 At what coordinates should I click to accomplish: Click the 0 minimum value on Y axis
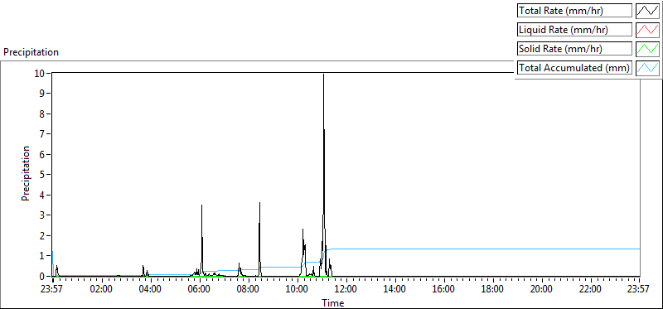pos(42,276)
